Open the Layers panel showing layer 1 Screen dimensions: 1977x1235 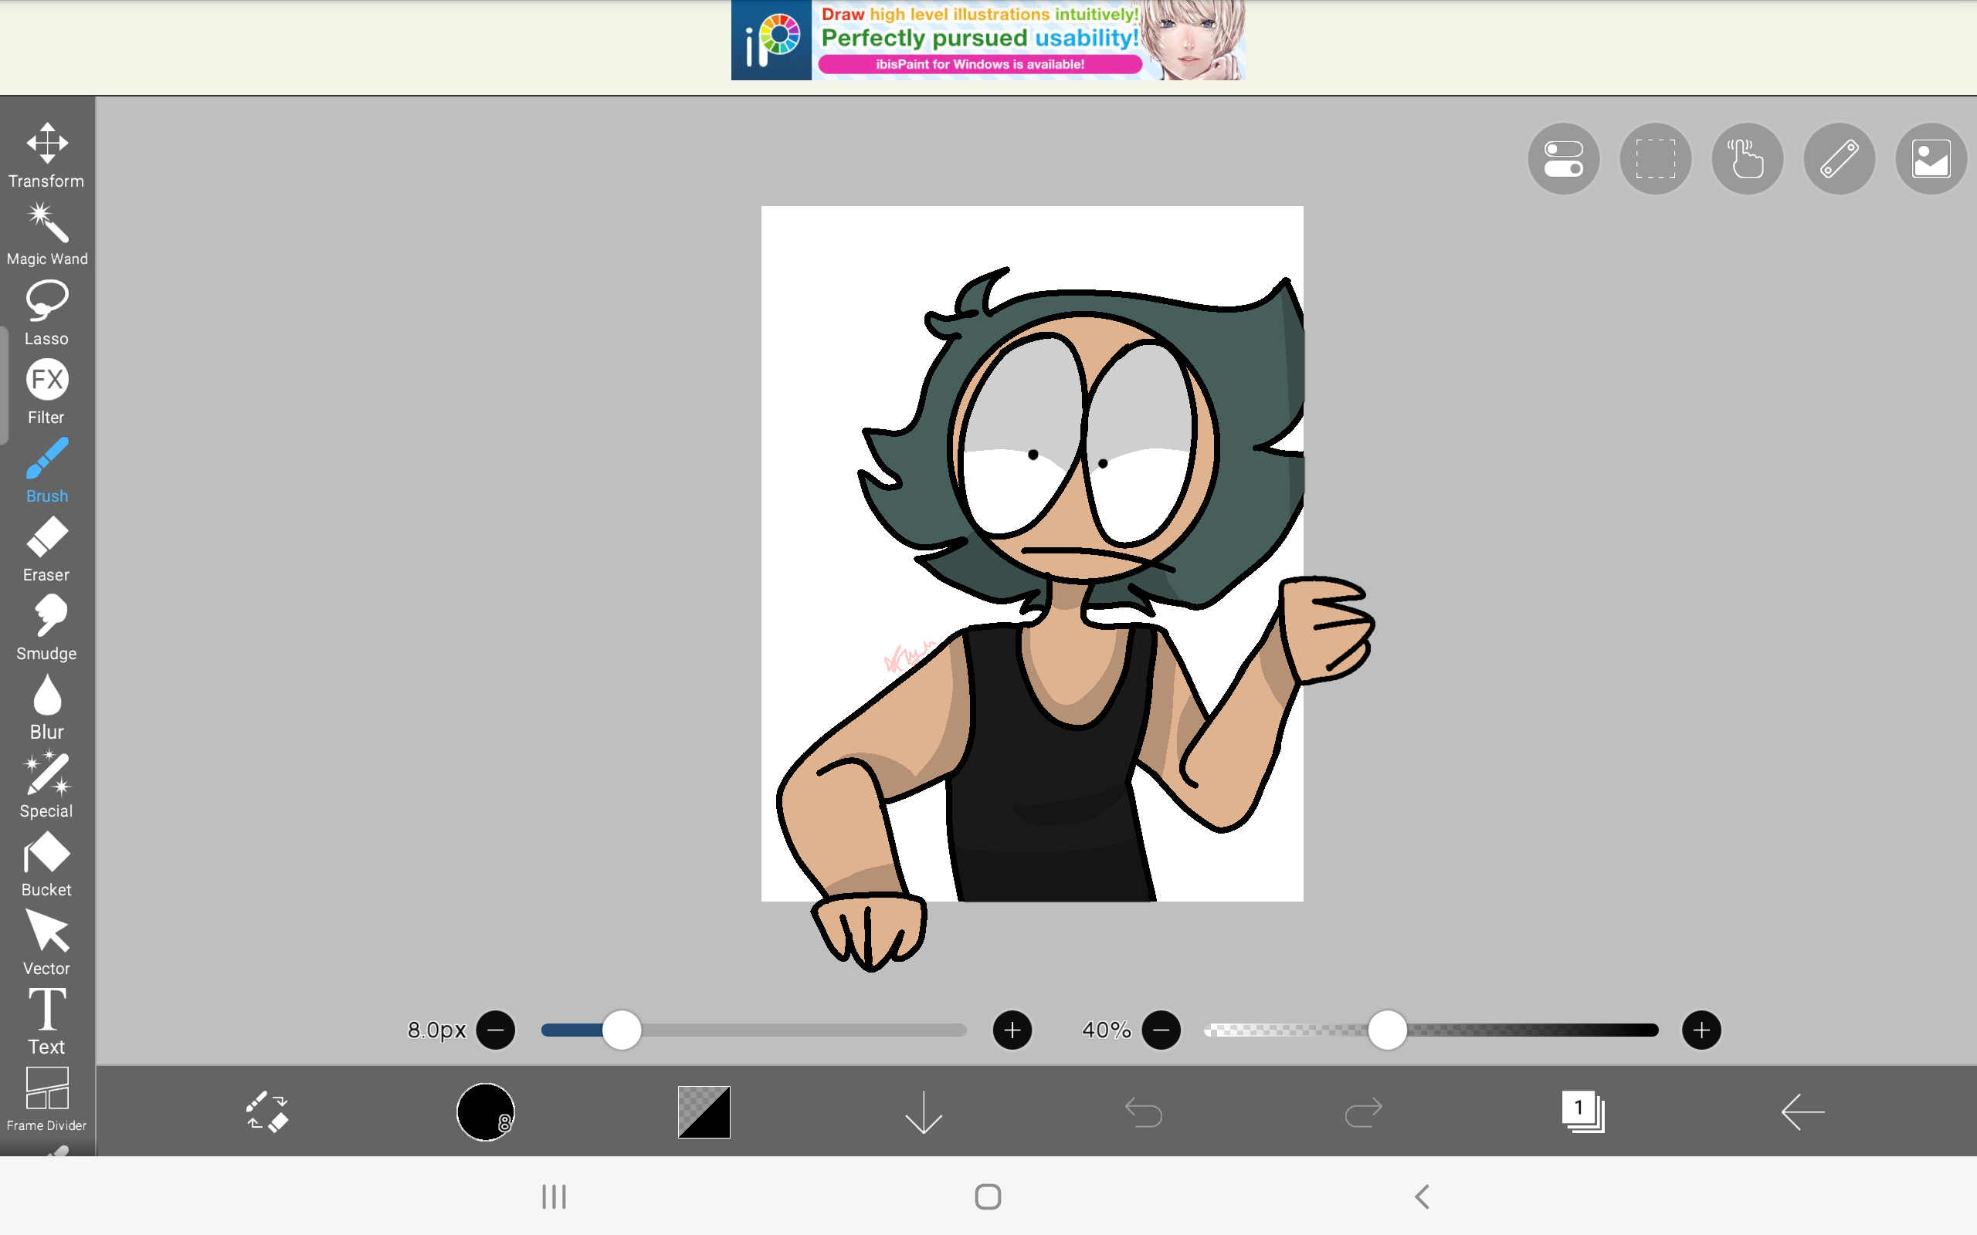click(x=1583, y=1111)
